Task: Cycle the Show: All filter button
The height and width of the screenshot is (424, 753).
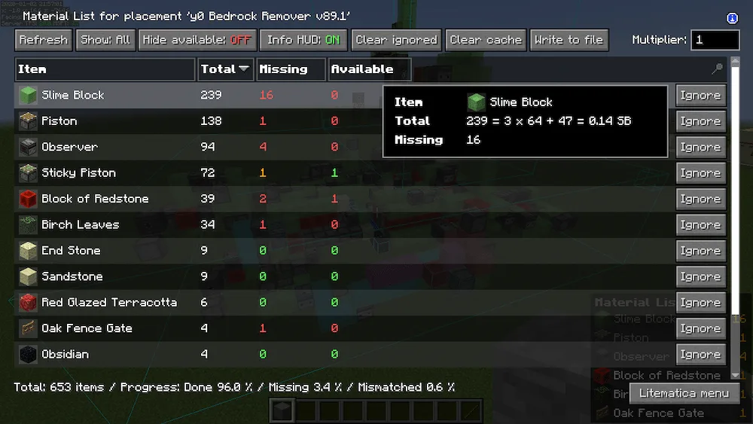Action: (x=105, y=40)
